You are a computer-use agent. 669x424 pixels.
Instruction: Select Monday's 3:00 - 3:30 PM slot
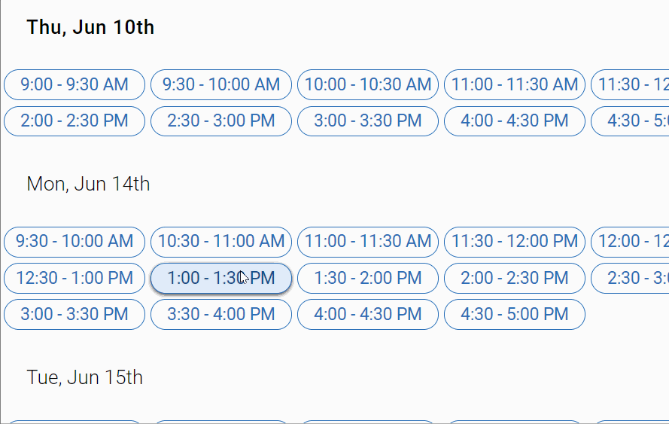[75, 314]
